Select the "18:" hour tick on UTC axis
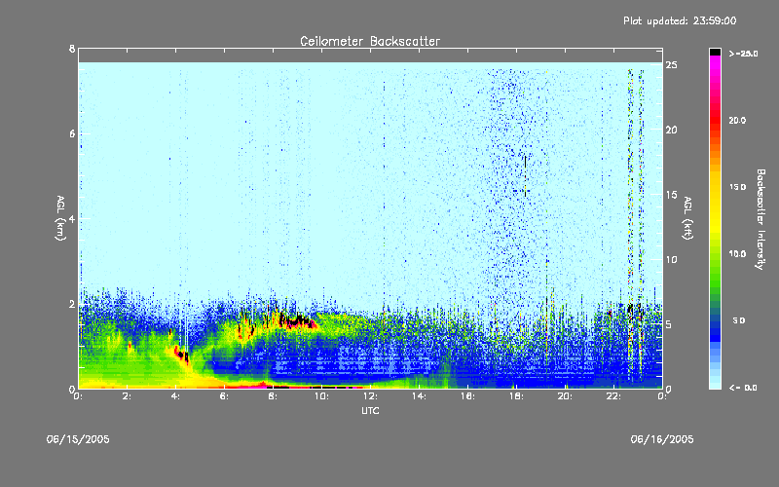Viewport: 779px width, 487px height. coord(516,396)
